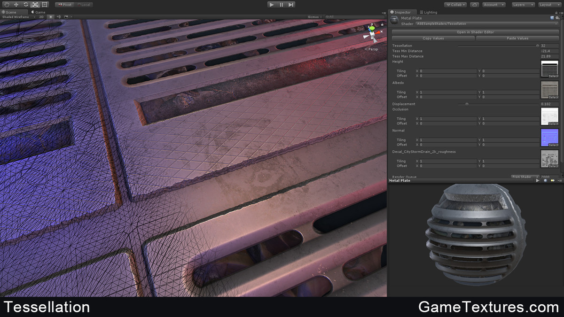Click Height Tiling X field

point(448,71)
